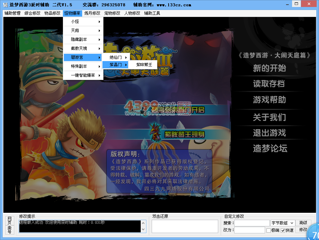Image resolution: width=319 pixels, height=240 pixels.
Task: Open the 人物修改 menu
Action: (x=132, y=13)
